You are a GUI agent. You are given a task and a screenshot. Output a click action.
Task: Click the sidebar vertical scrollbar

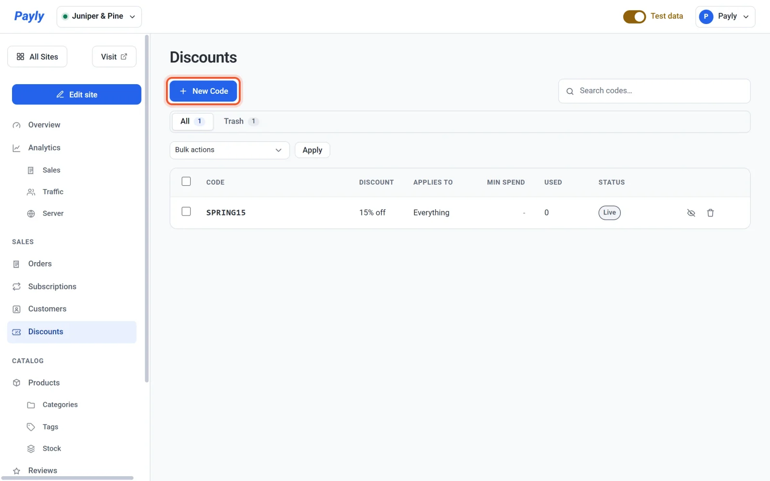pos(147,208)
